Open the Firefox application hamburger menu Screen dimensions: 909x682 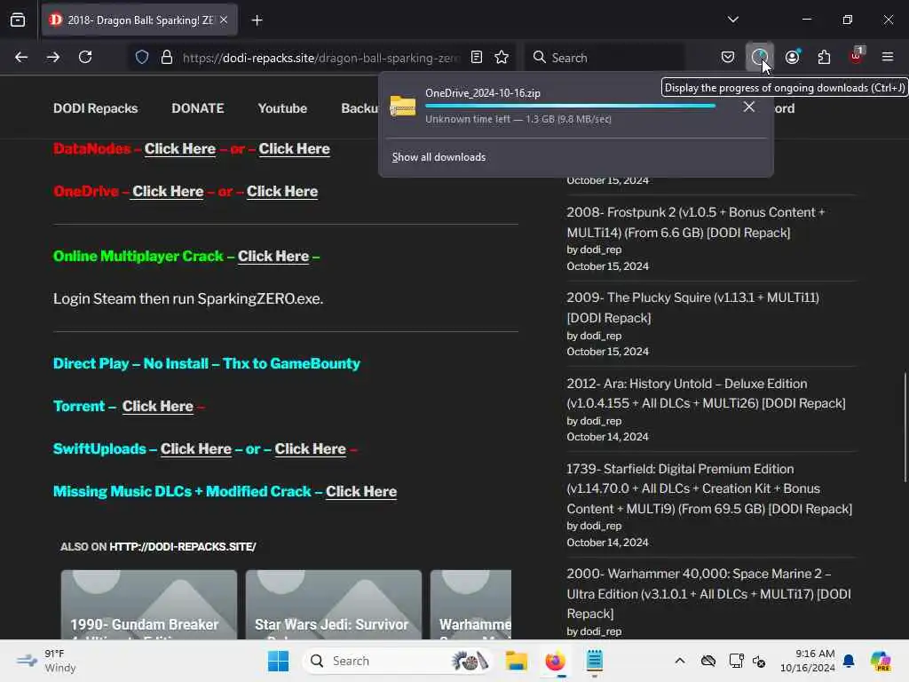pyautogui.click(x=888, y=57)
